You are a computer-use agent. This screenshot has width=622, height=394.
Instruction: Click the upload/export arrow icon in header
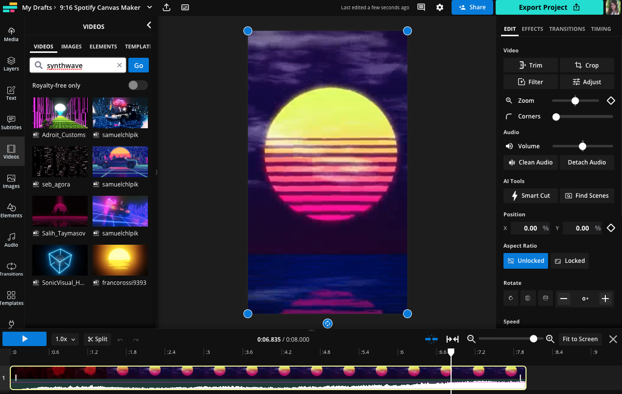(167, 7)
